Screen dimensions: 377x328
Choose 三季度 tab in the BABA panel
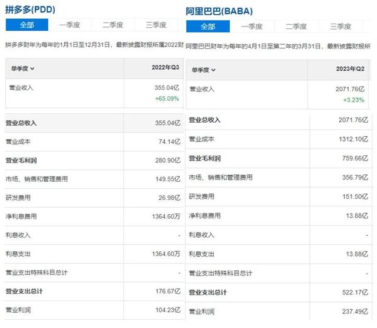coord(340,27)
